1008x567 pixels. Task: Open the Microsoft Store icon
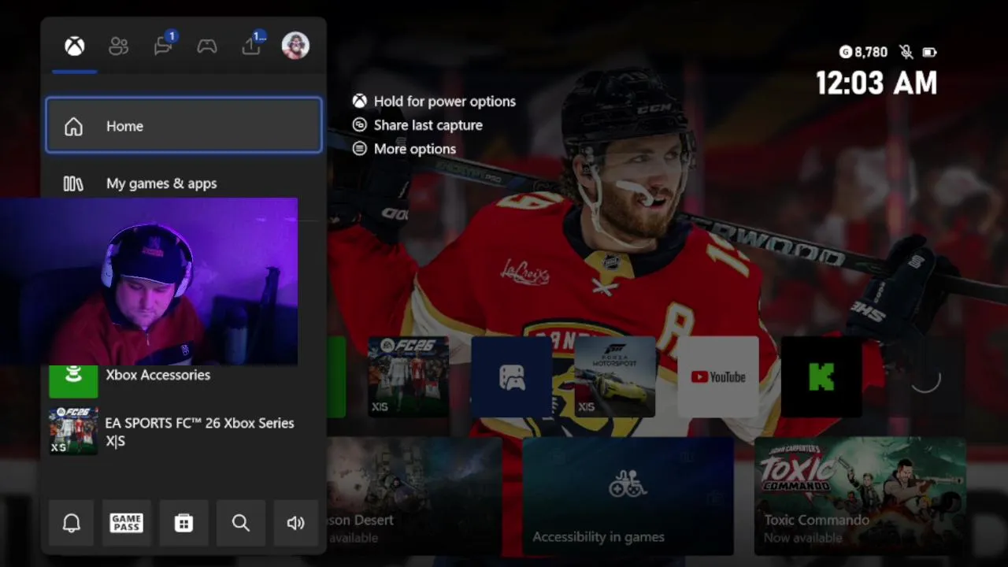pos(183,523)
